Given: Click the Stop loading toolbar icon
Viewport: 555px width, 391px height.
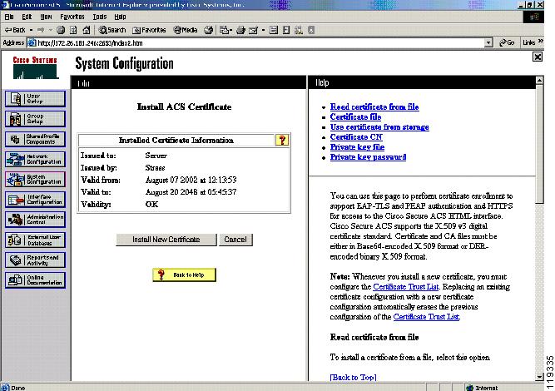Looking at the screenshot, I should [61, 31].
